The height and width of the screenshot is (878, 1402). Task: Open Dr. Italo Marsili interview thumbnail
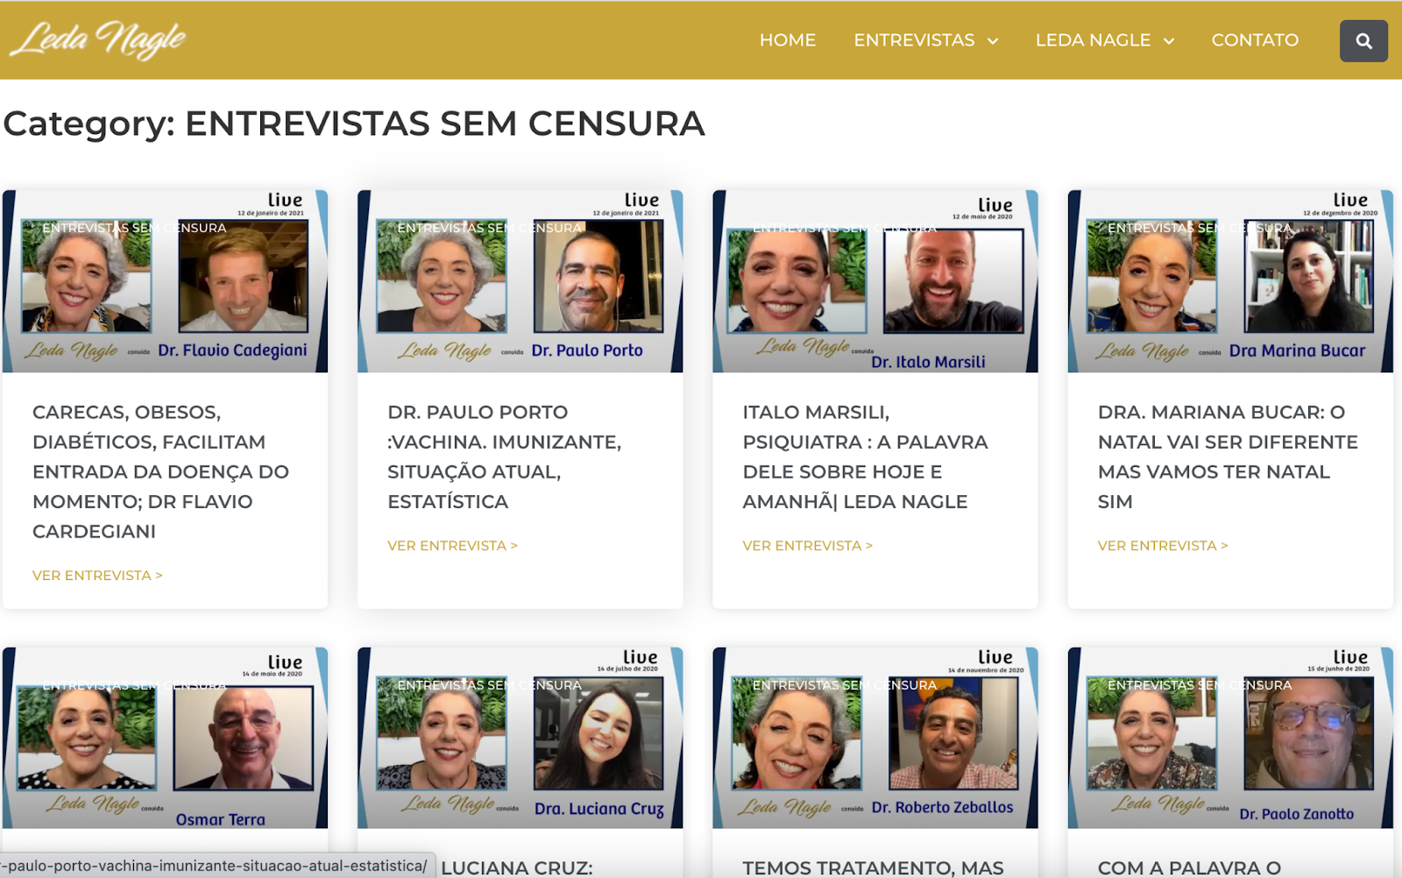pyautogui.click(x=875, y=281)
